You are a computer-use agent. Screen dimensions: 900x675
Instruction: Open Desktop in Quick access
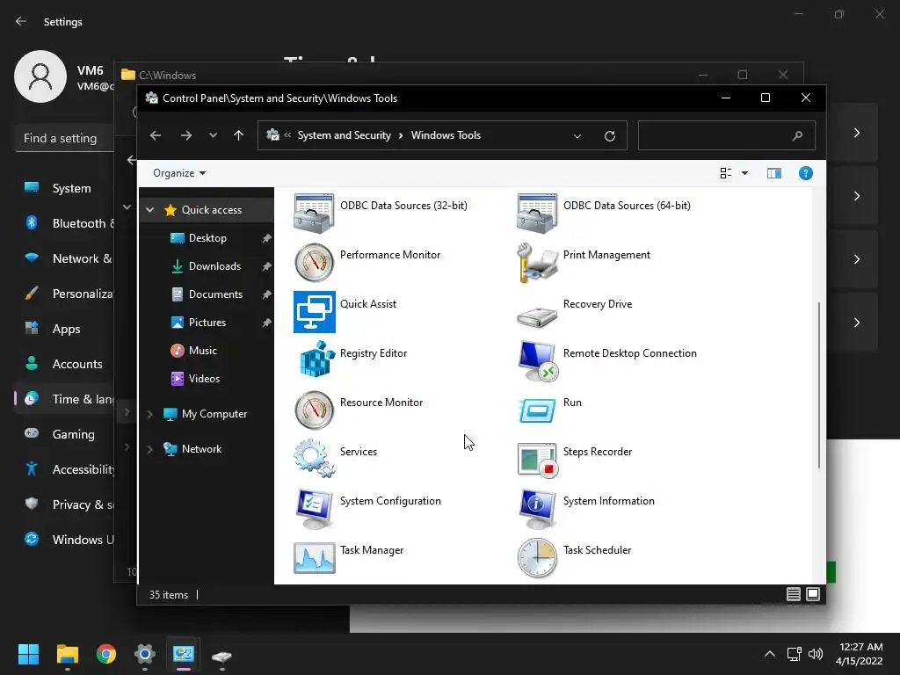click(207, 238)
